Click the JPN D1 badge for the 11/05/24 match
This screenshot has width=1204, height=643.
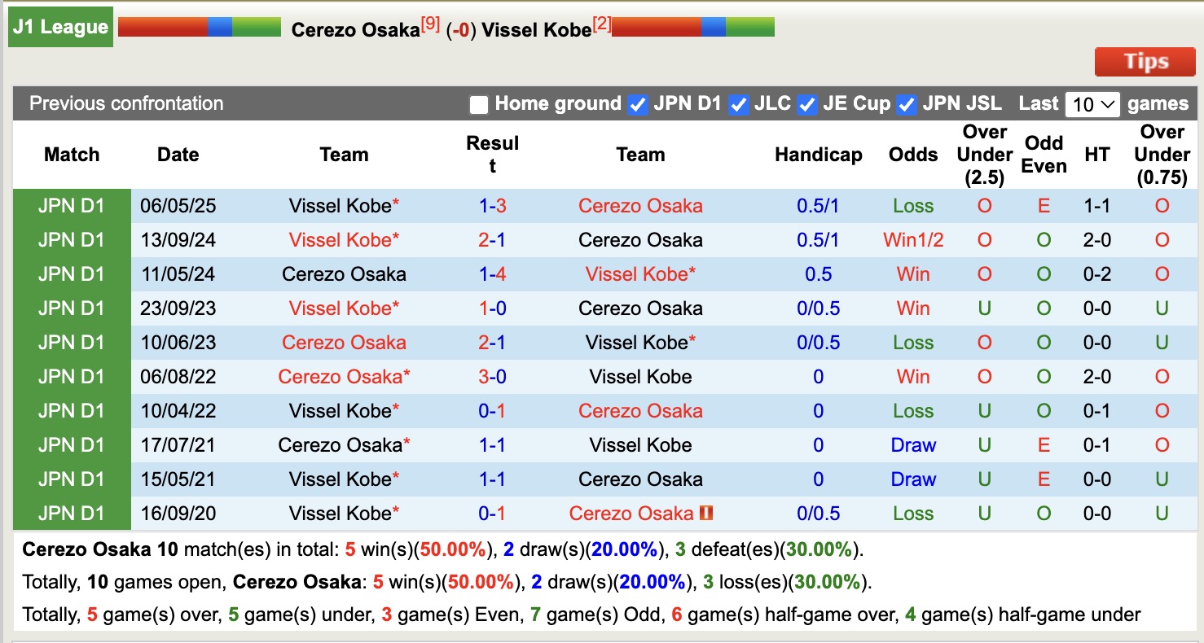click(72, 274)
